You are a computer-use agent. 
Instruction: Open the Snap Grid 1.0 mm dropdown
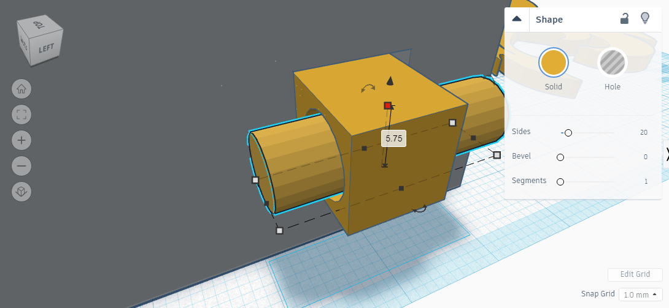640,295
